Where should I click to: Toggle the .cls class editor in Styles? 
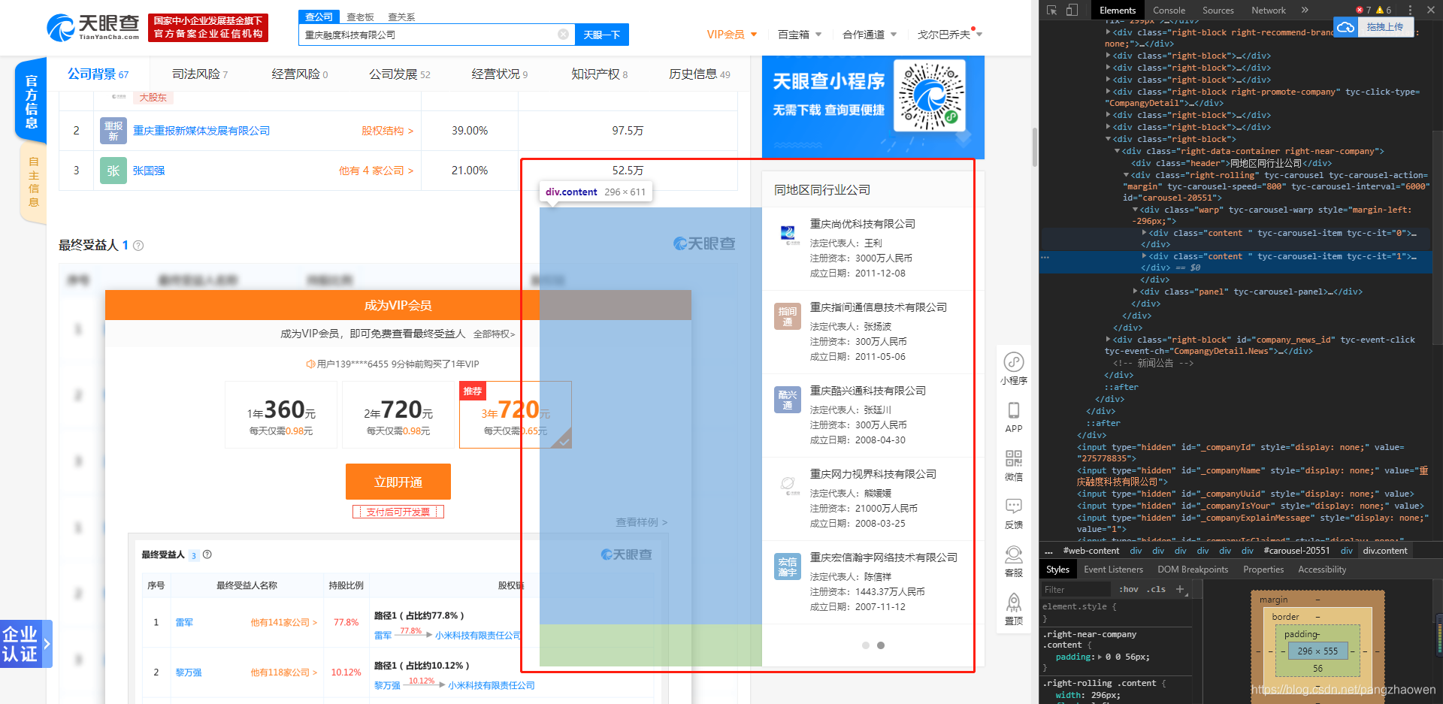coord(1155,589)
